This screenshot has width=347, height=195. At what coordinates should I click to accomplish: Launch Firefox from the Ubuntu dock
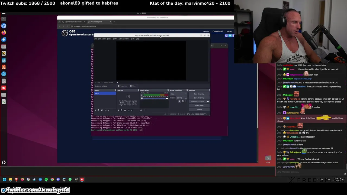tap(4, 32)
